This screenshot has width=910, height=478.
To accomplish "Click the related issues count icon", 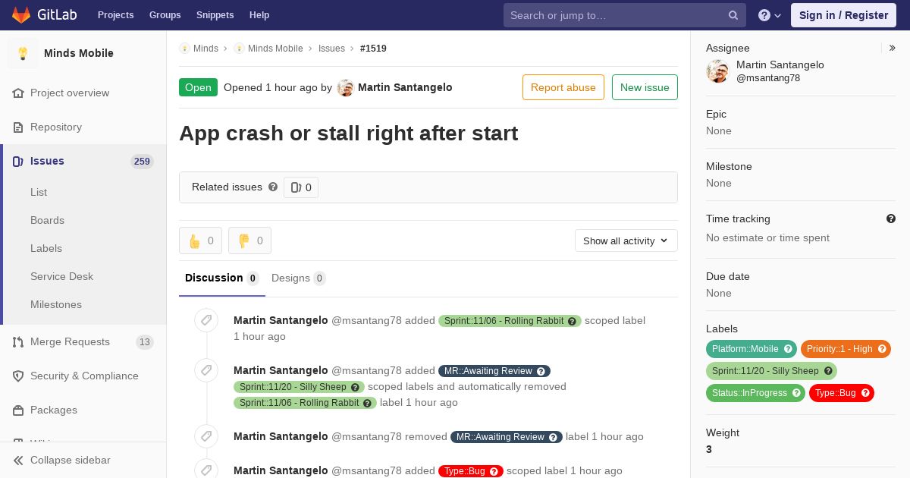I will pos(296,187).
